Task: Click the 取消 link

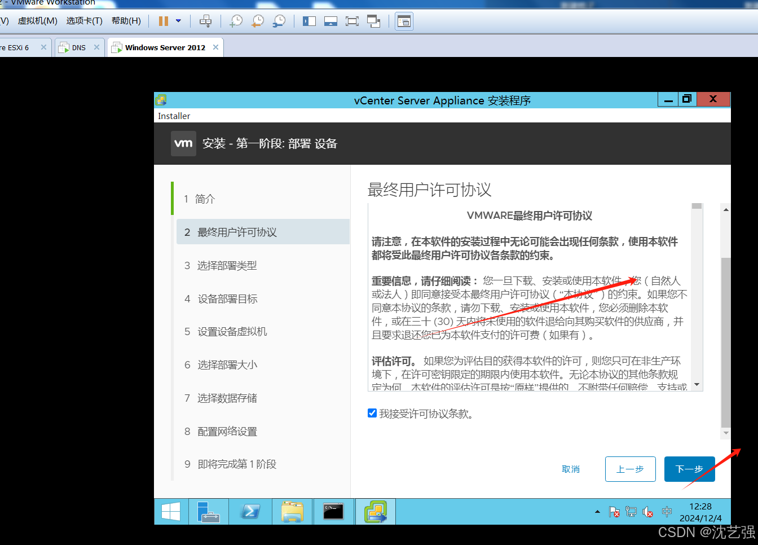Action: (x=571, y=469)
